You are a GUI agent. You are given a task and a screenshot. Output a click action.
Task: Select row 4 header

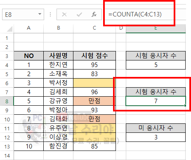point(7,65)
